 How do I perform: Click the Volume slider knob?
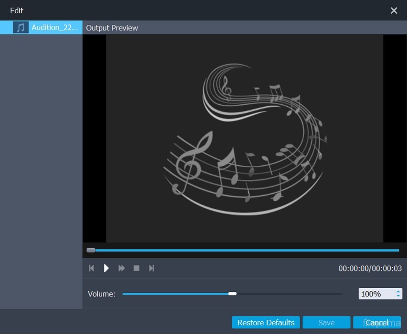coord(232,294)
